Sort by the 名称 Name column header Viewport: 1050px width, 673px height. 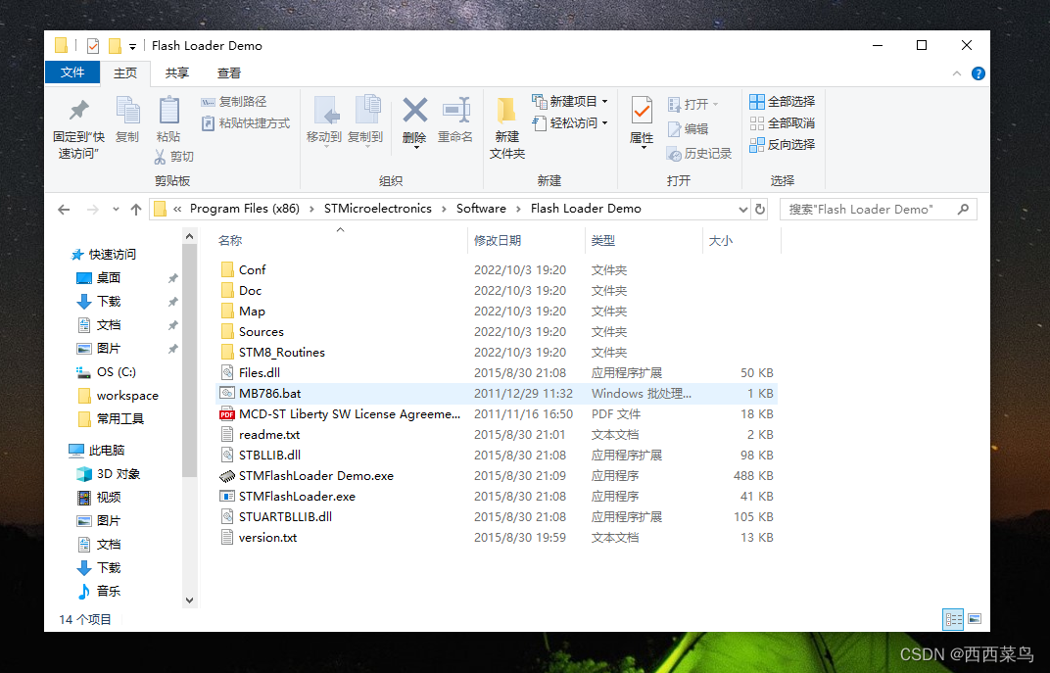coord(341,240)
